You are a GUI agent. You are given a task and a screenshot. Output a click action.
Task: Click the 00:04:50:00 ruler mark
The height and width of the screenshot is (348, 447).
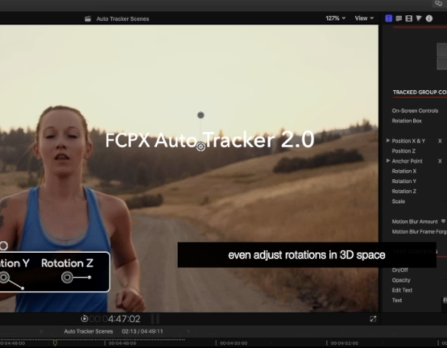coord(234,343)
